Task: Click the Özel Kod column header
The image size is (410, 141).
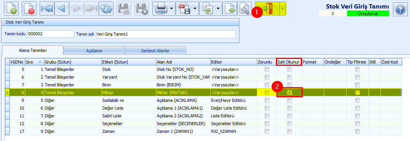Action: pyautogui.click(x=391, y=62)
